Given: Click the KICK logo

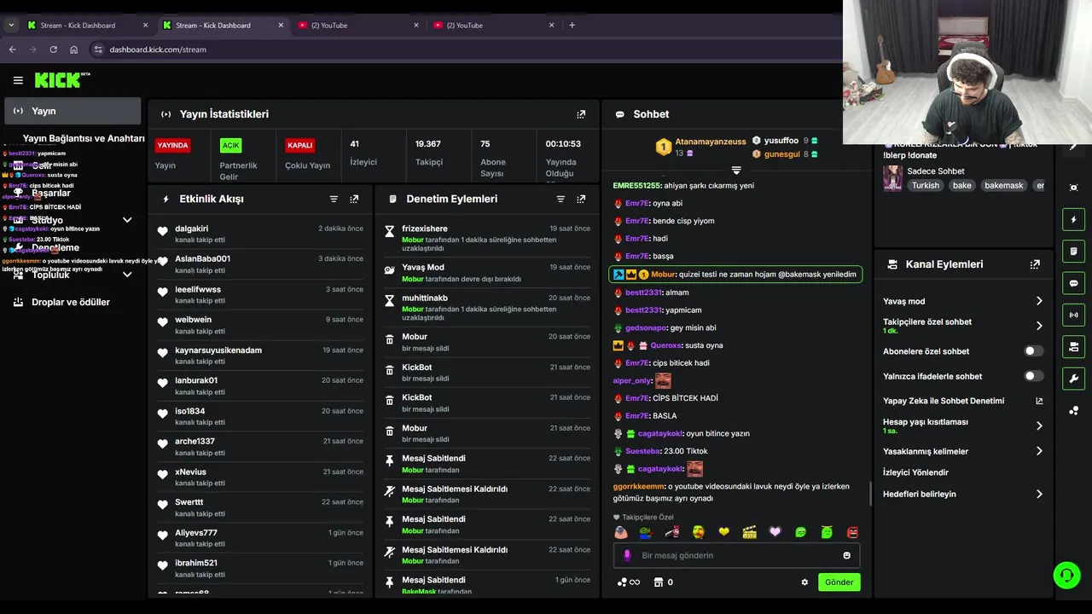Looking at the screenshot, I should [62, 80].
